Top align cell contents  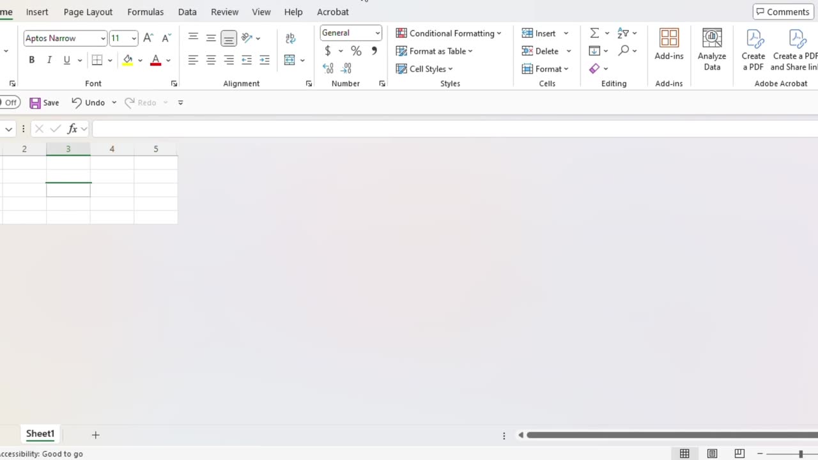(193, 38)
